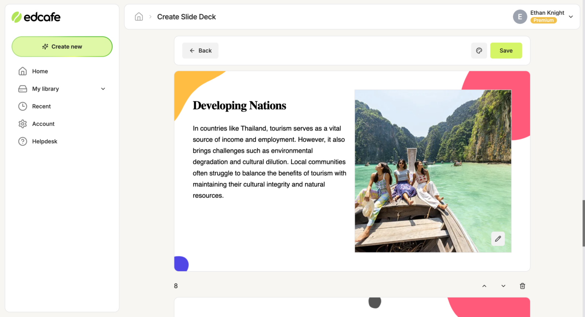Image resolution: width=585 pixels, height=317 pixels.
Task: Go back using the Back button
Action: [200, 50]
